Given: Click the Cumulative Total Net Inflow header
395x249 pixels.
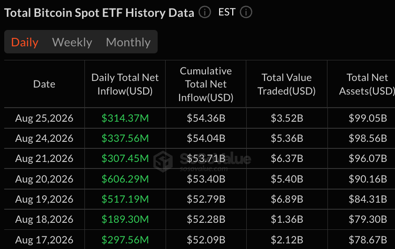Looking at the screenshot, I should [206, 84].
